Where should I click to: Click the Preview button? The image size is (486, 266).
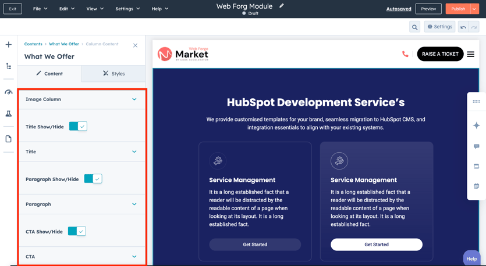pyautogui.click(x=428, y=9)
